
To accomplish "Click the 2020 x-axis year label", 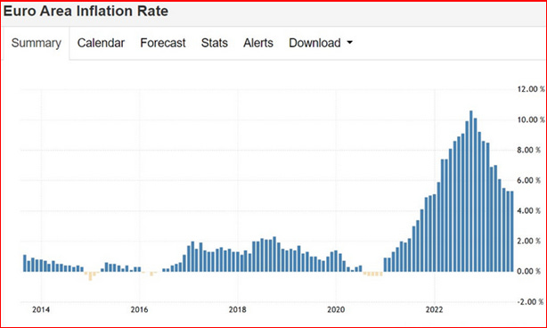I will (336, 309).
